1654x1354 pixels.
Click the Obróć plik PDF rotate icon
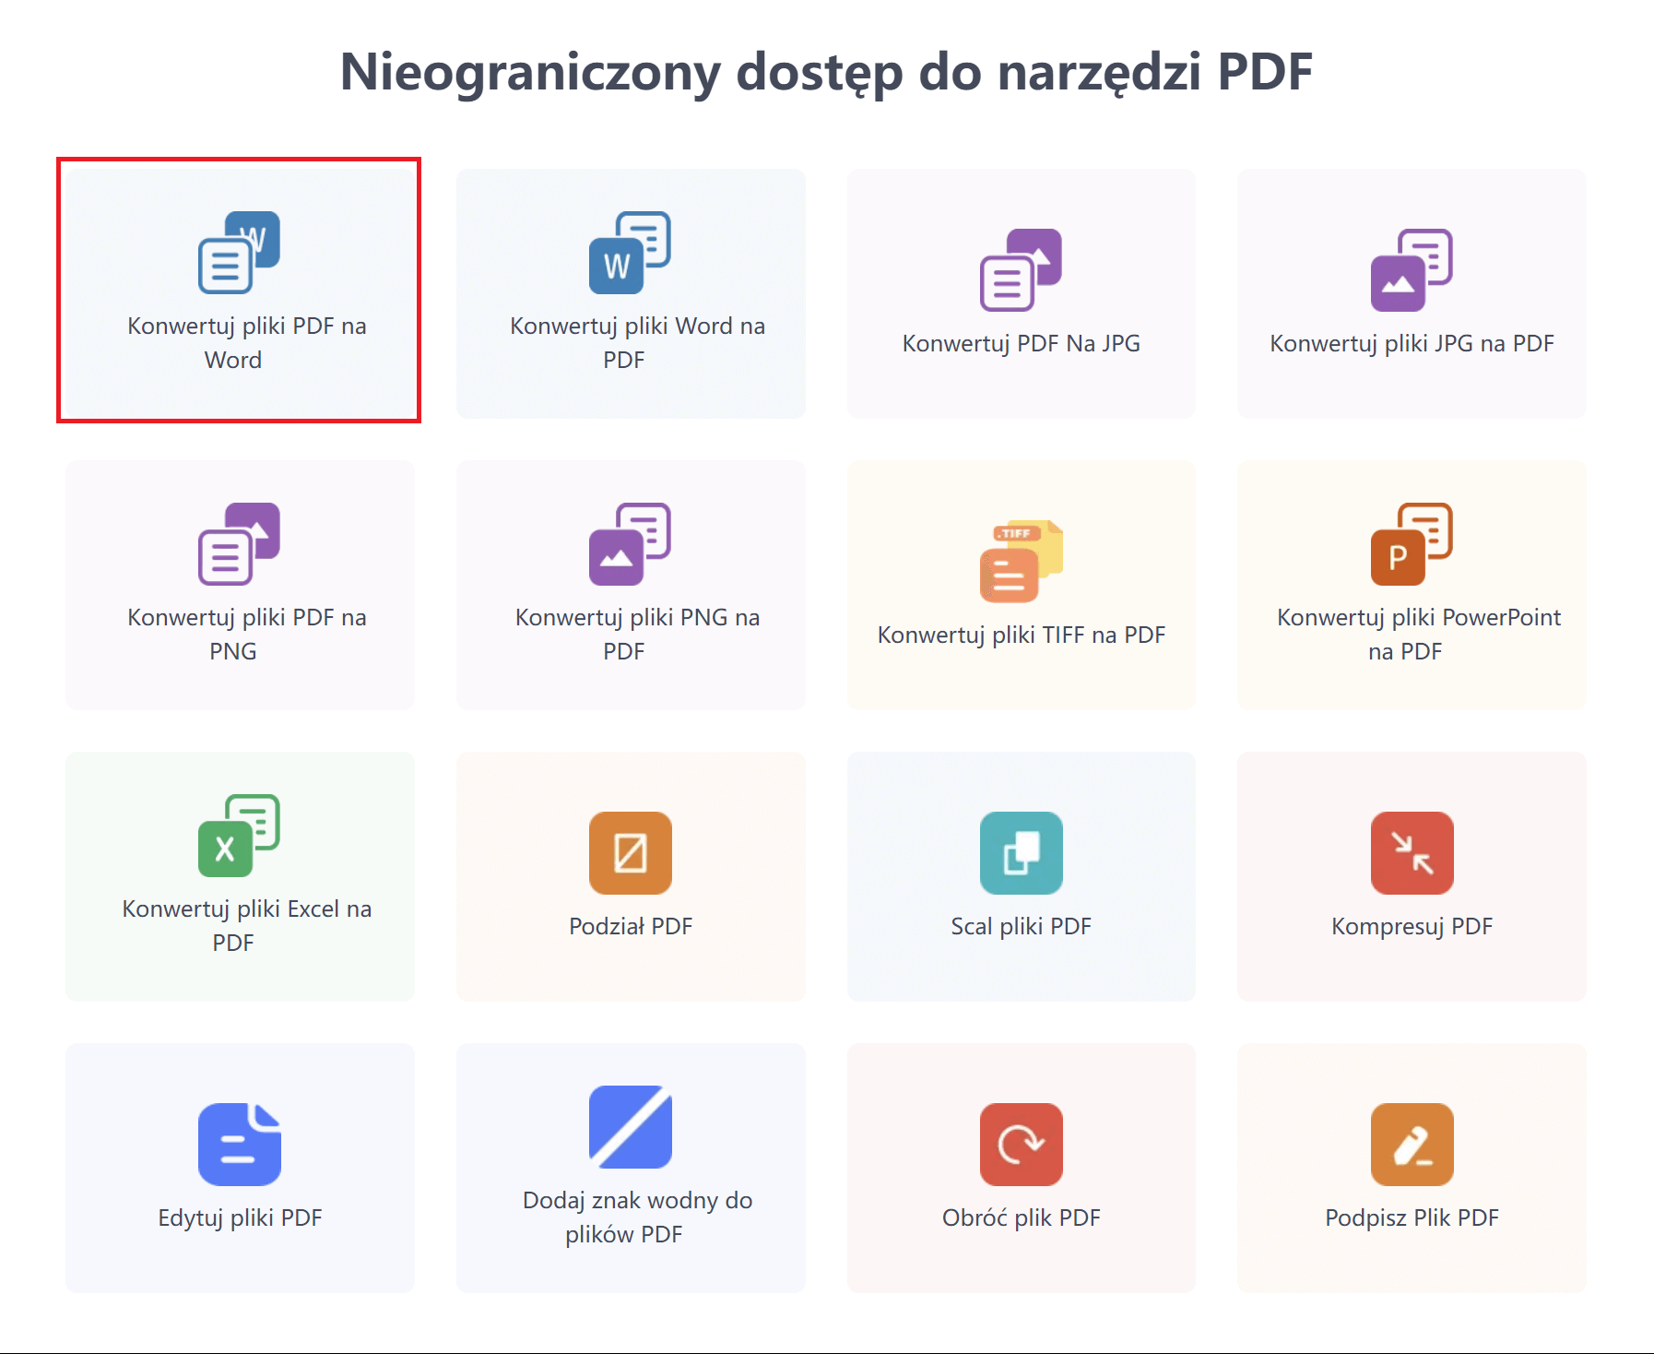coord(1021,1145)
